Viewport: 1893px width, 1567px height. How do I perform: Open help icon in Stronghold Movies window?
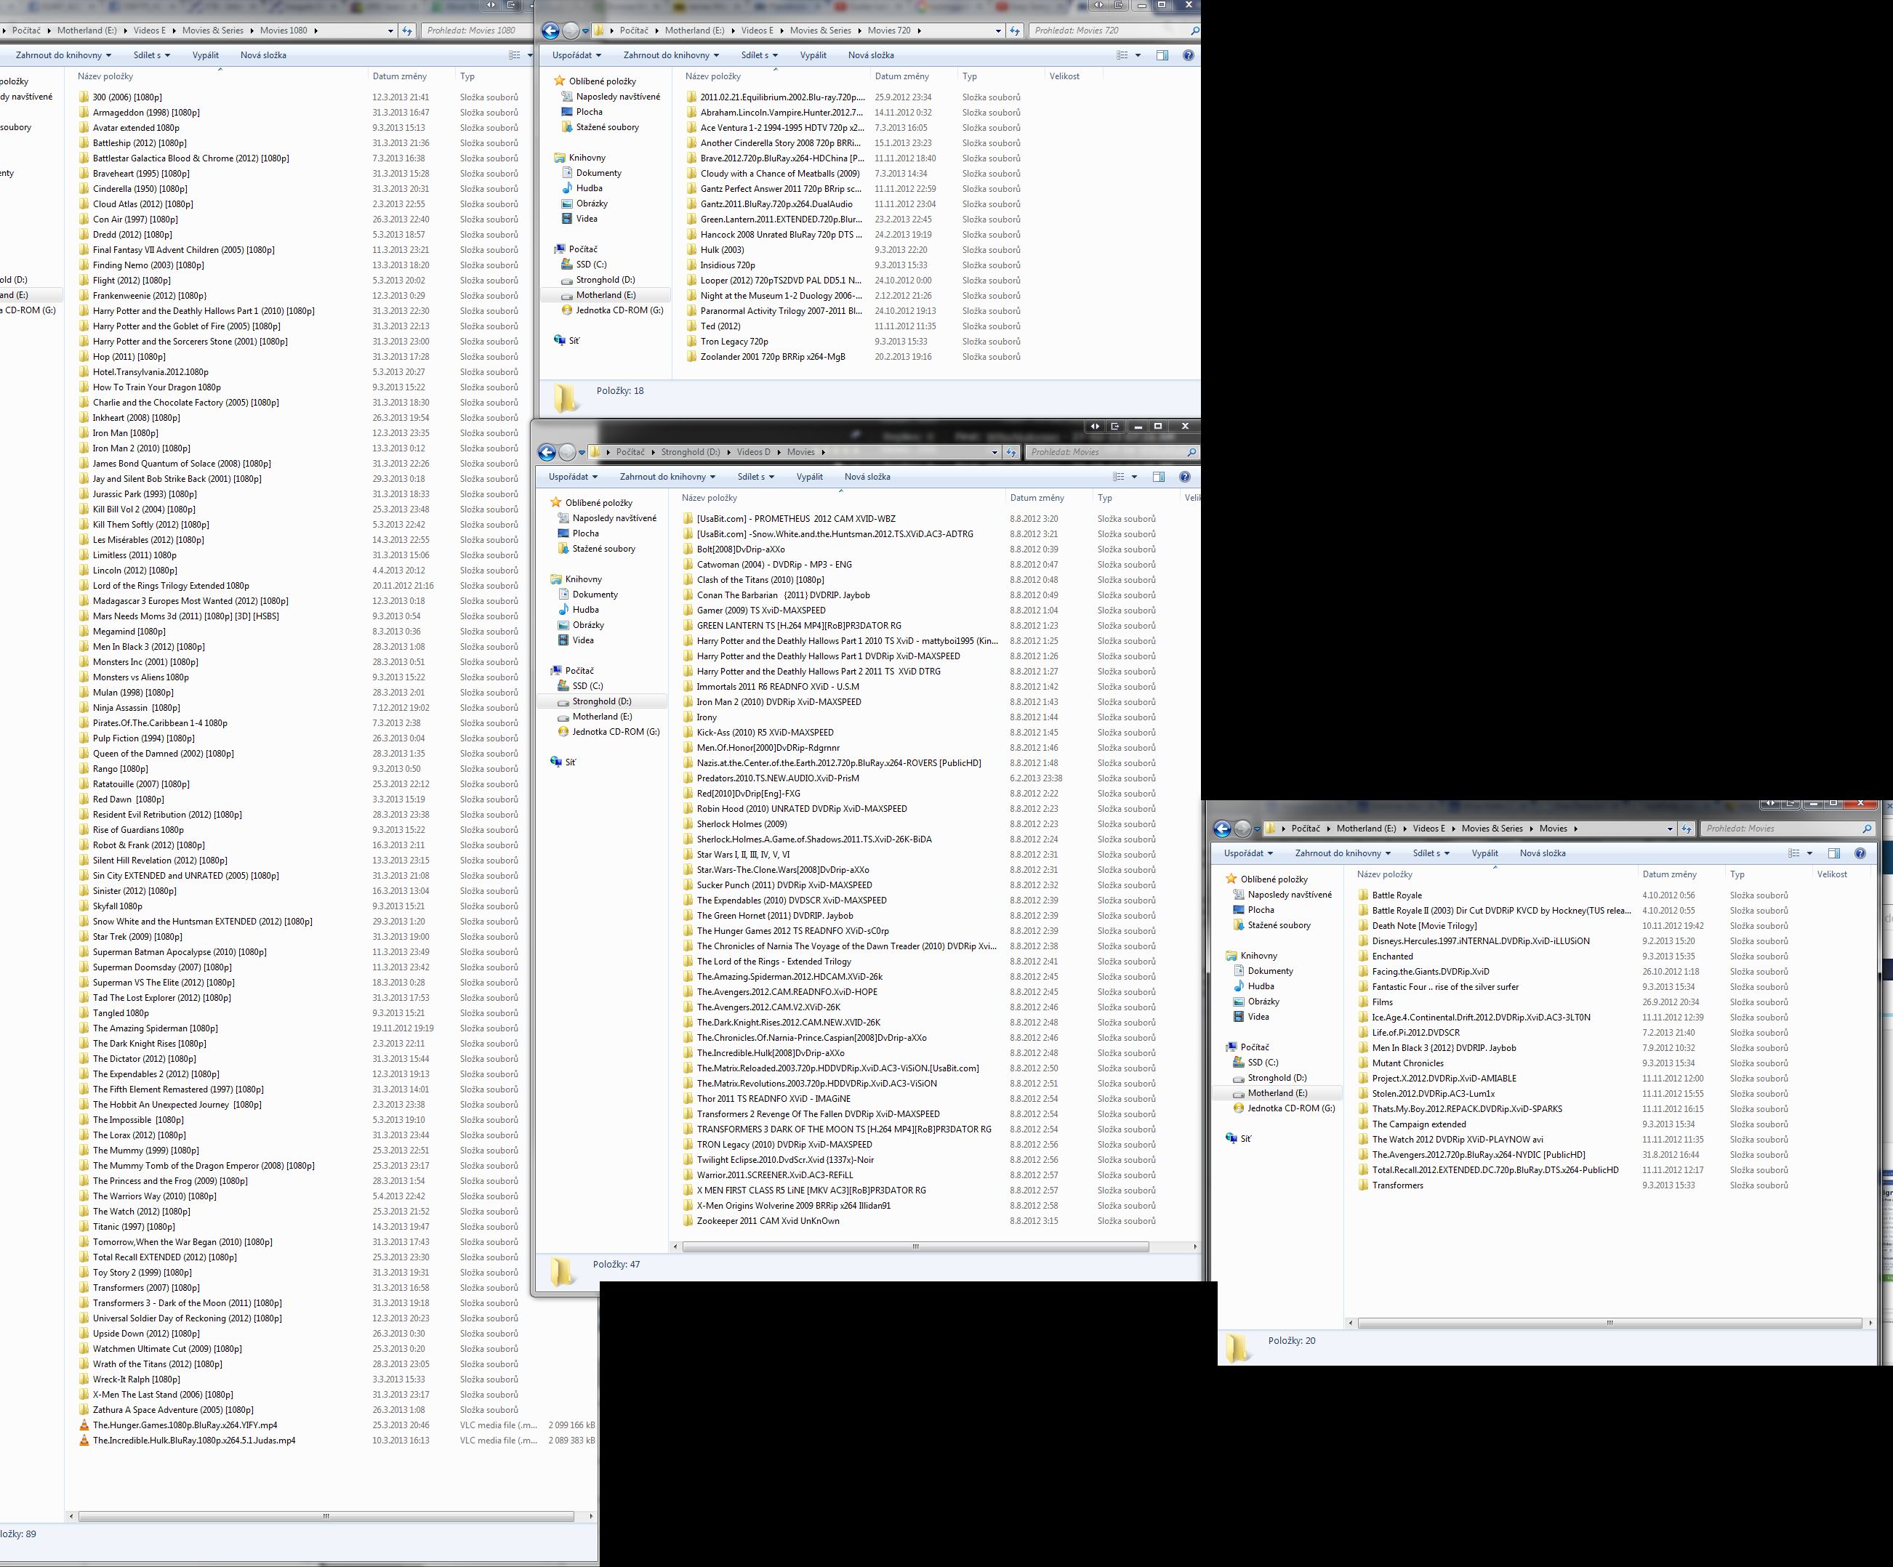[1184, 477]
